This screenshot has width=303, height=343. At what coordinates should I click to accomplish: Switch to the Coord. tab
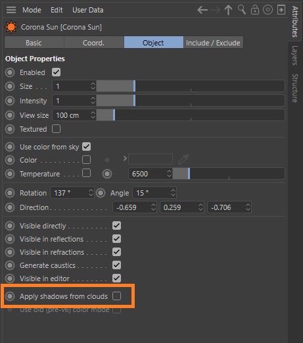94,43
